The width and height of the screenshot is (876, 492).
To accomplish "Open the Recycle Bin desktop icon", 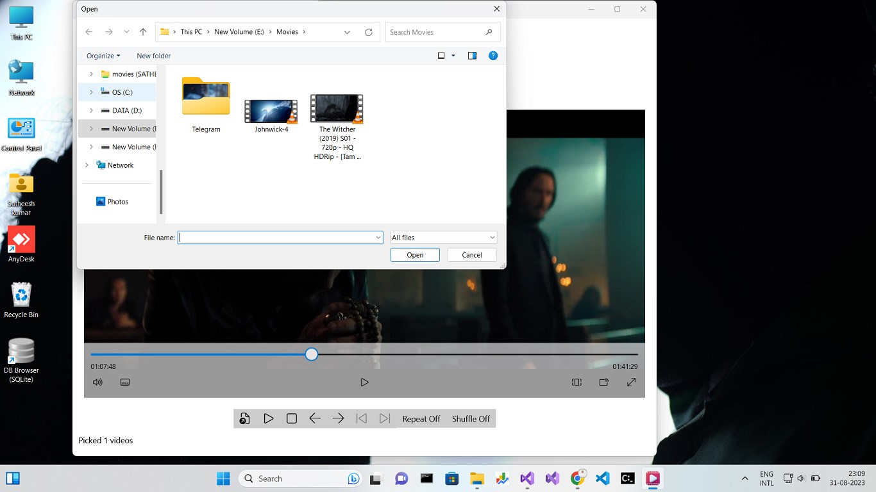I will pyautogui.click(x=21, y=300).
